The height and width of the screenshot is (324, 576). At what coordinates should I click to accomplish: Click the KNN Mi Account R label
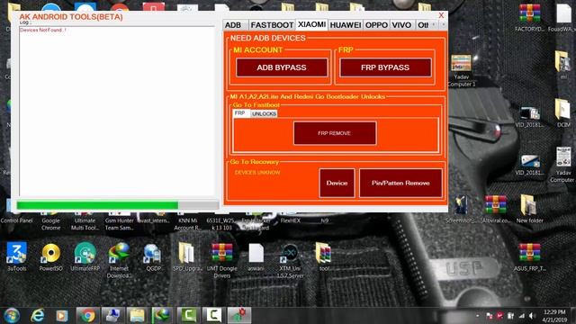[x=188, y=224]
